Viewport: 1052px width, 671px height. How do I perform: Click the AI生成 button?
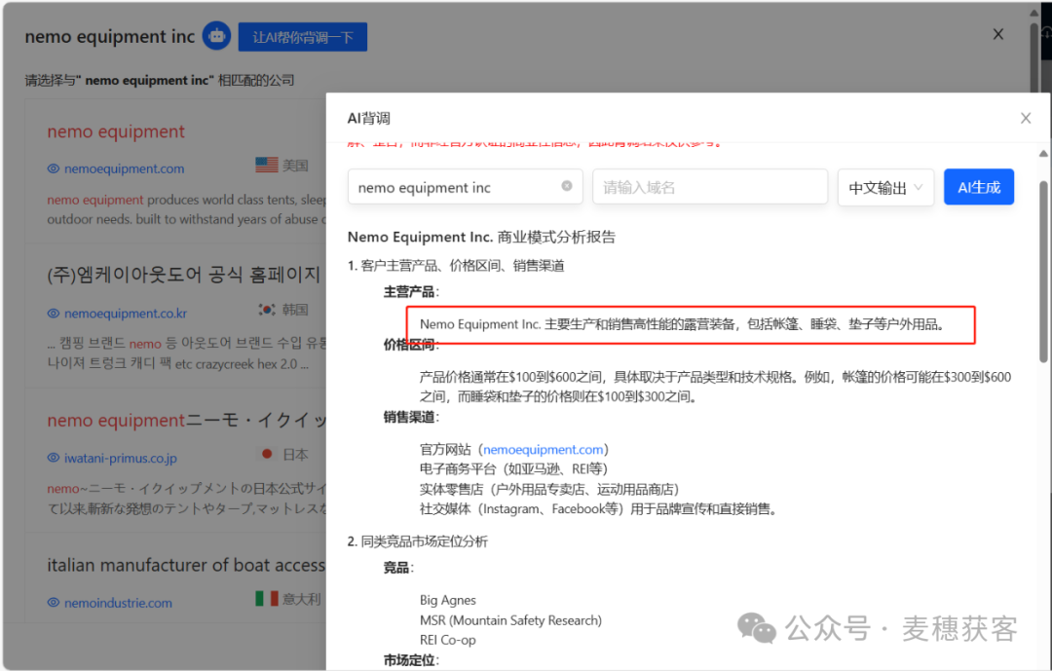(x=979, y=187)
